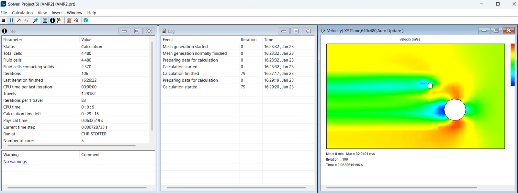Click the blue pushpin toolbar icon
The width and height of the screenshot is (518, 193).
[36, 20]
